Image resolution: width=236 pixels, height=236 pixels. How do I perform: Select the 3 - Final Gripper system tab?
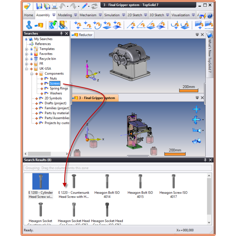(95, 98)
